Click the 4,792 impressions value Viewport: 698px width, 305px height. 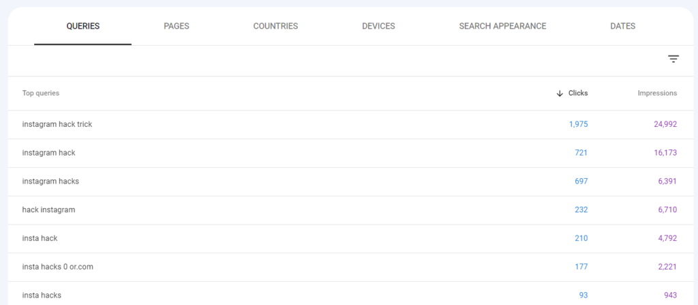(x=667, y=239)
